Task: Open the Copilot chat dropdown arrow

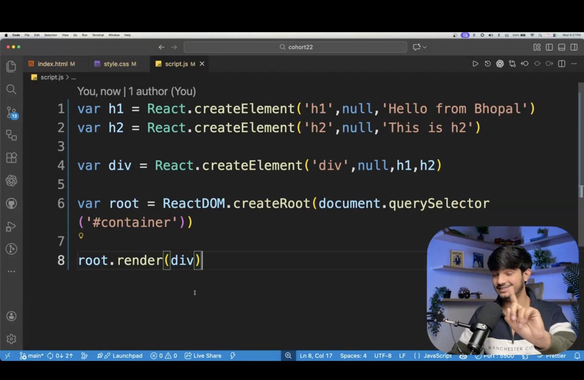Action: click(425, 47)
